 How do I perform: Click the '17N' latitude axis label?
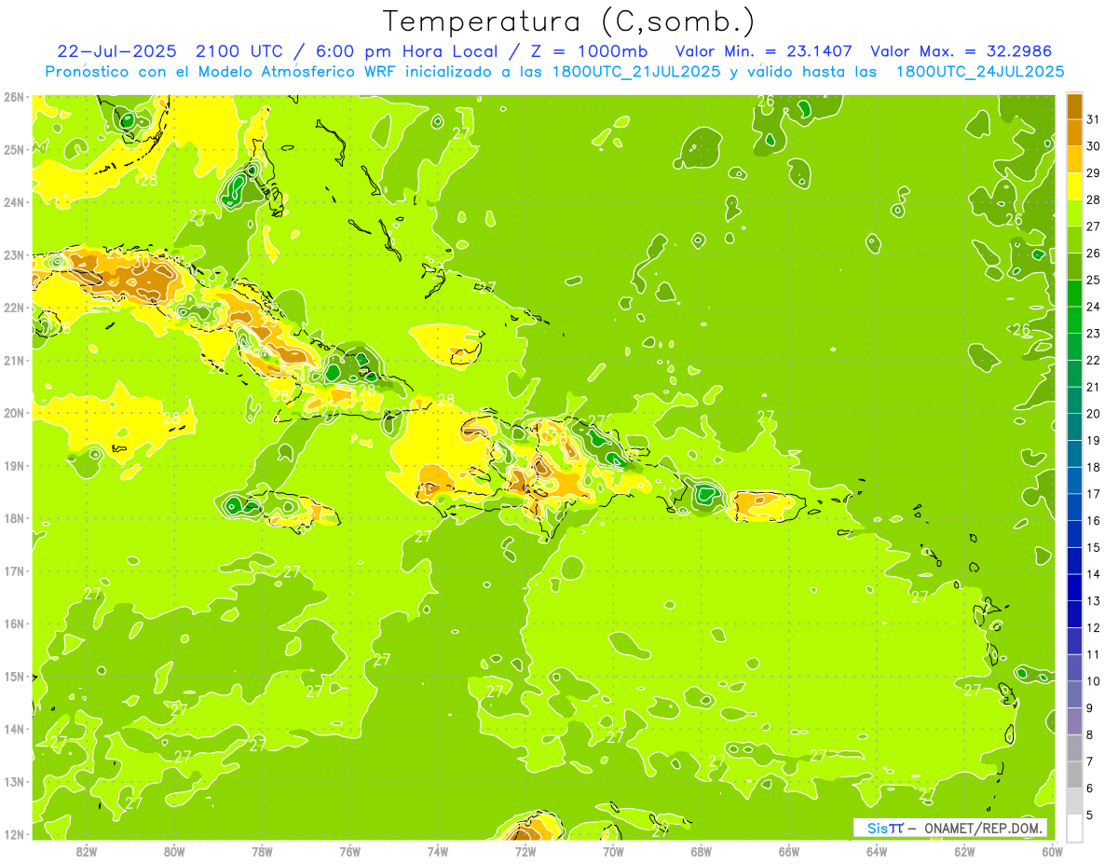(14, 570)
